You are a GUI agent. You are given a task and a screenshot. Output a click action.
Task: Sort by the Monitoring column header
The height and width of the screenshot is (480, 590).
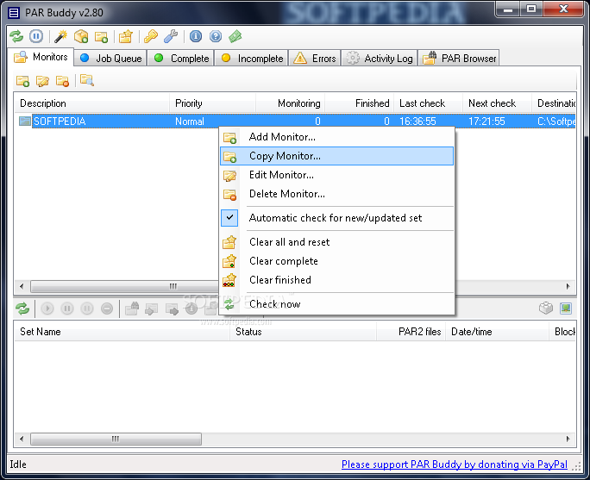290,103
